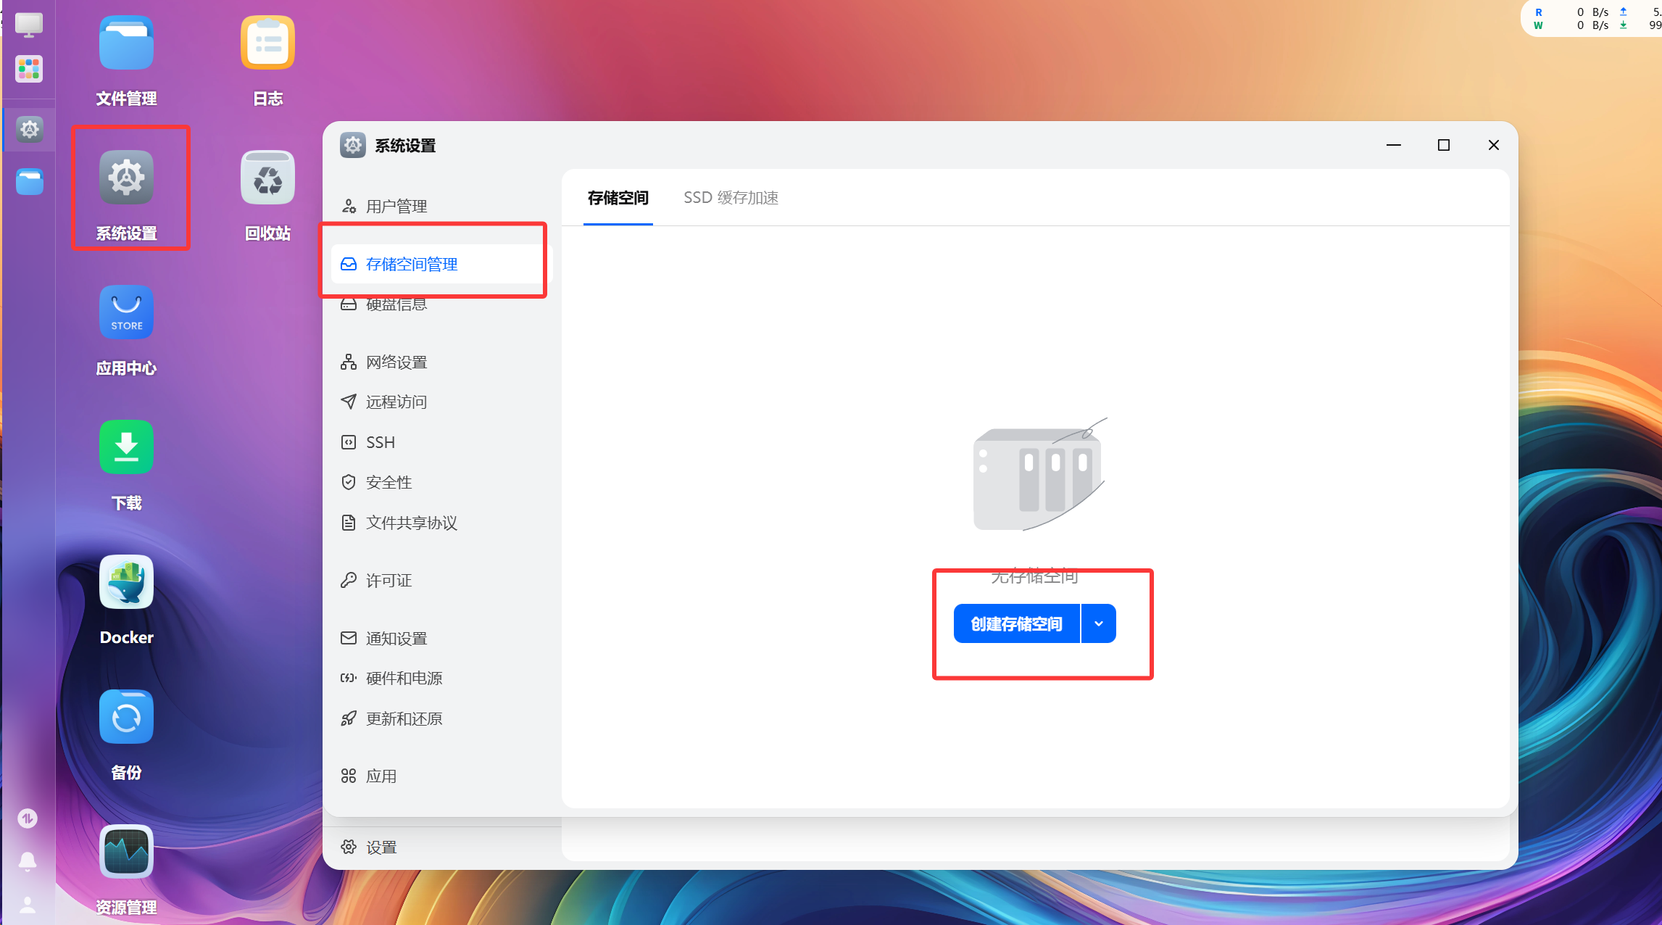Image resolution: width=1662 pixels, height=925 pixels.
Task: Open the 备份 backup app
Action: 126,718
